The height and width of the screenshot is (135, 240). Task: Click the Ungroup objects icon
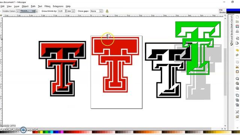pyautogui.click(x=237, y=117)
